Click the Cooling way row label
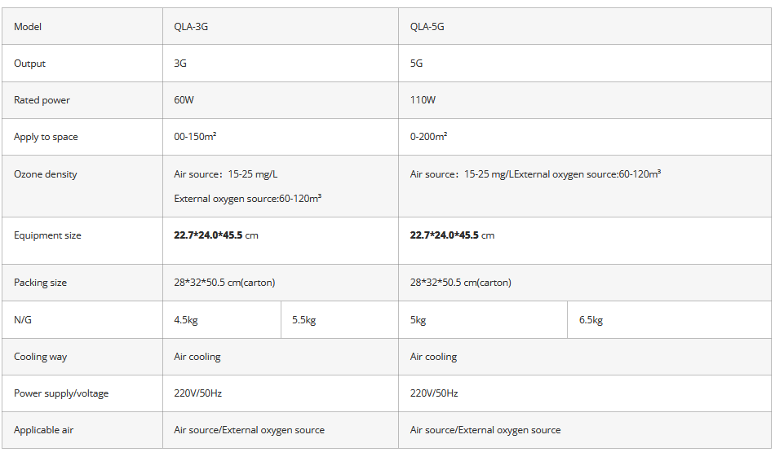The height and width of the screenshot is (461, 775). [40, 357]
